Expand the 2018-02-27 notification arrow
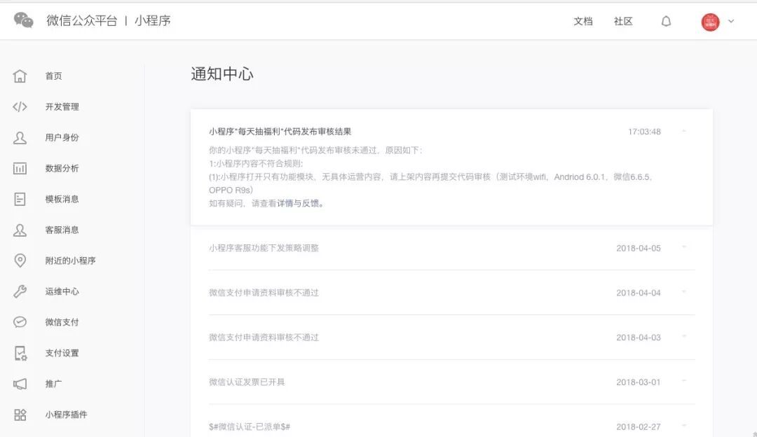This screenshot has height=437, width=757. click(x=684, y=426)
